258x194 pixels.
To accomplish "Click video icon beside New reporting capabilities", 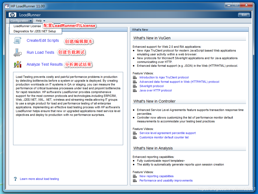I will [135, 176].
